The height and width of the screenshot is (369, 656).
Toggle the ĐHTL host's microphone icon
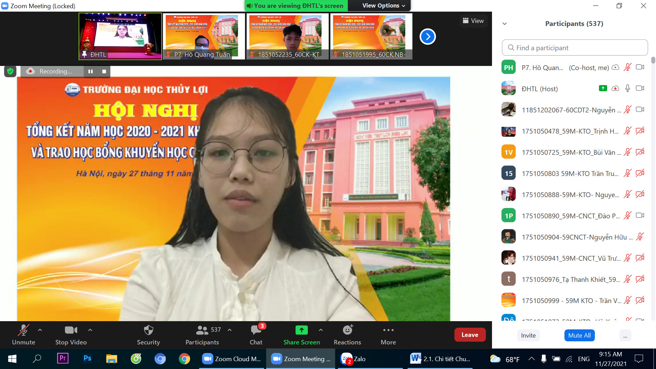click(627, 88)
